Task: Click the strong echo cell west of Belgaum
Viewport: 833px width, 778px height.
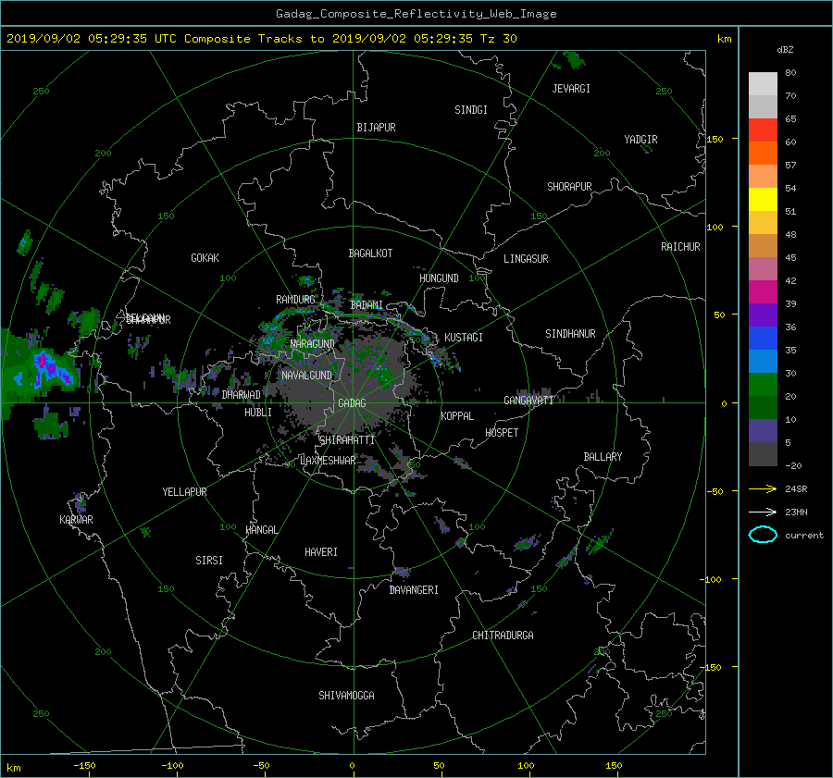Action: (51, 367)
